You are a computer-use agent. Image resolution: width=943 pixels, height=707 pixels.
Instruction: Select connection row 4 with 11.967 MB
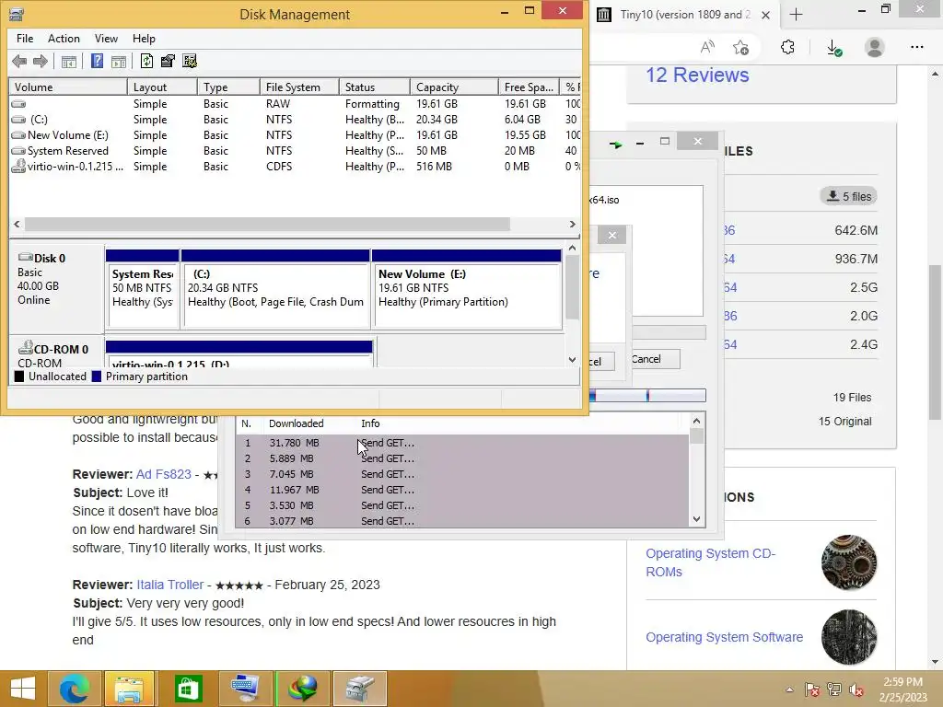(462, 490)
